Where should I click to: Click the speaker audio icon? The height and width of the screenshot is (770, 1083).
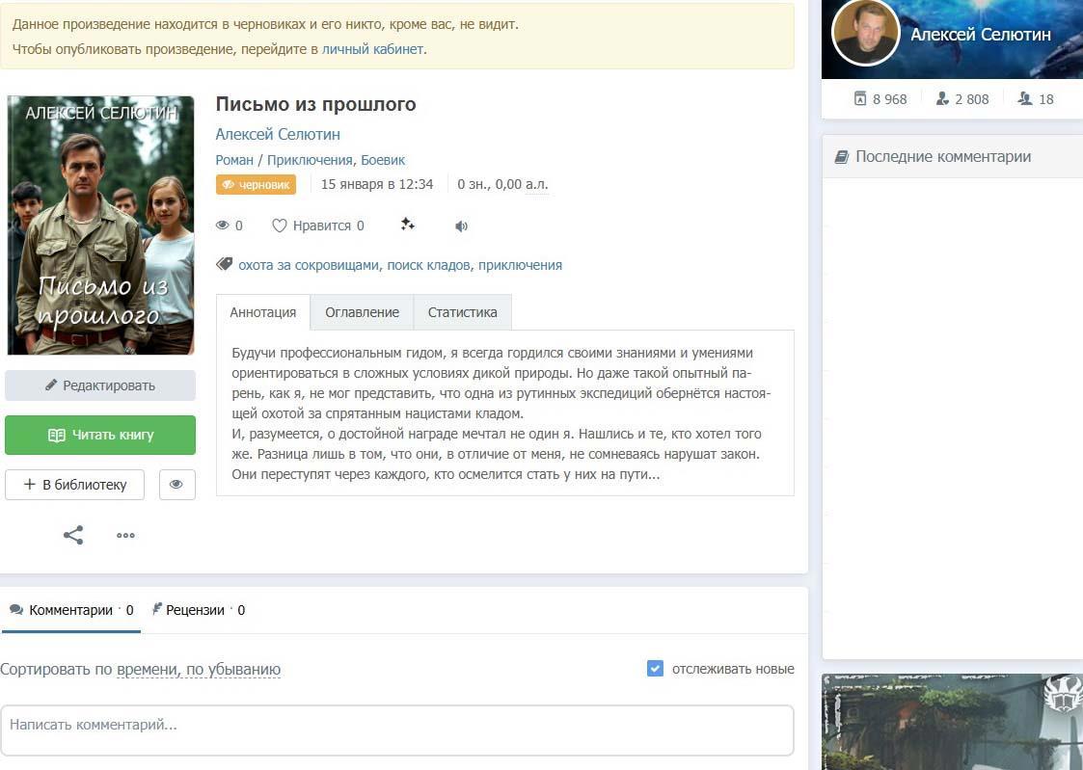coord(462,226)
